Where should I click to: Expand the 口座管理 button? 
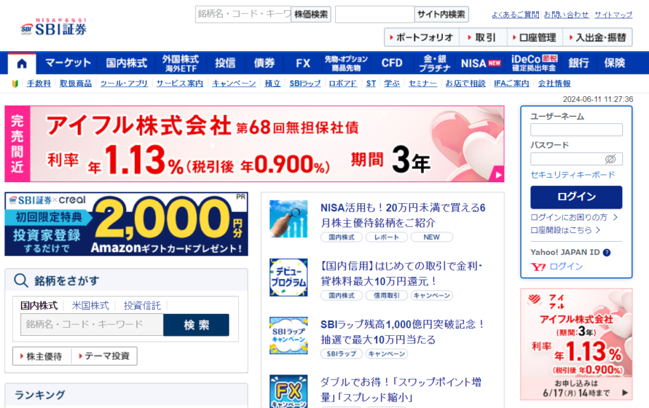533,37
